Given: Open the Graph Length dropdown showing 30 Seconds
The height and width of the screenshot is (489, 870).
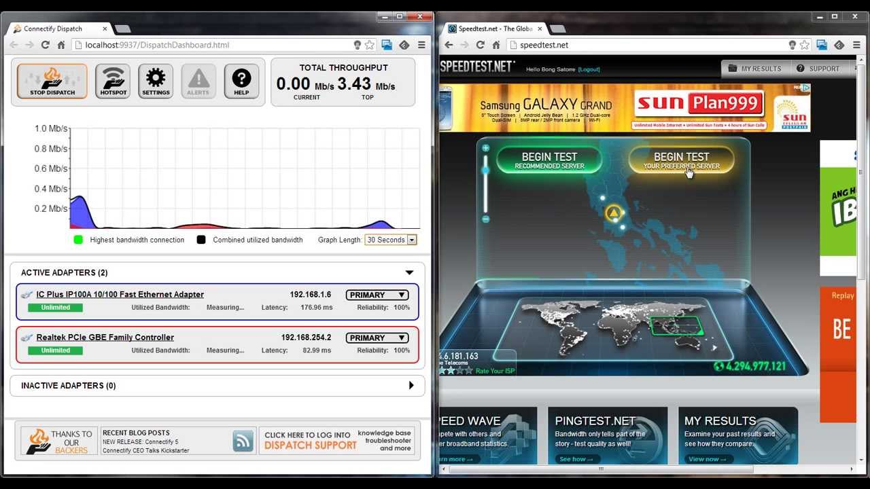Looking at the screenshot, I should [391, 240].
